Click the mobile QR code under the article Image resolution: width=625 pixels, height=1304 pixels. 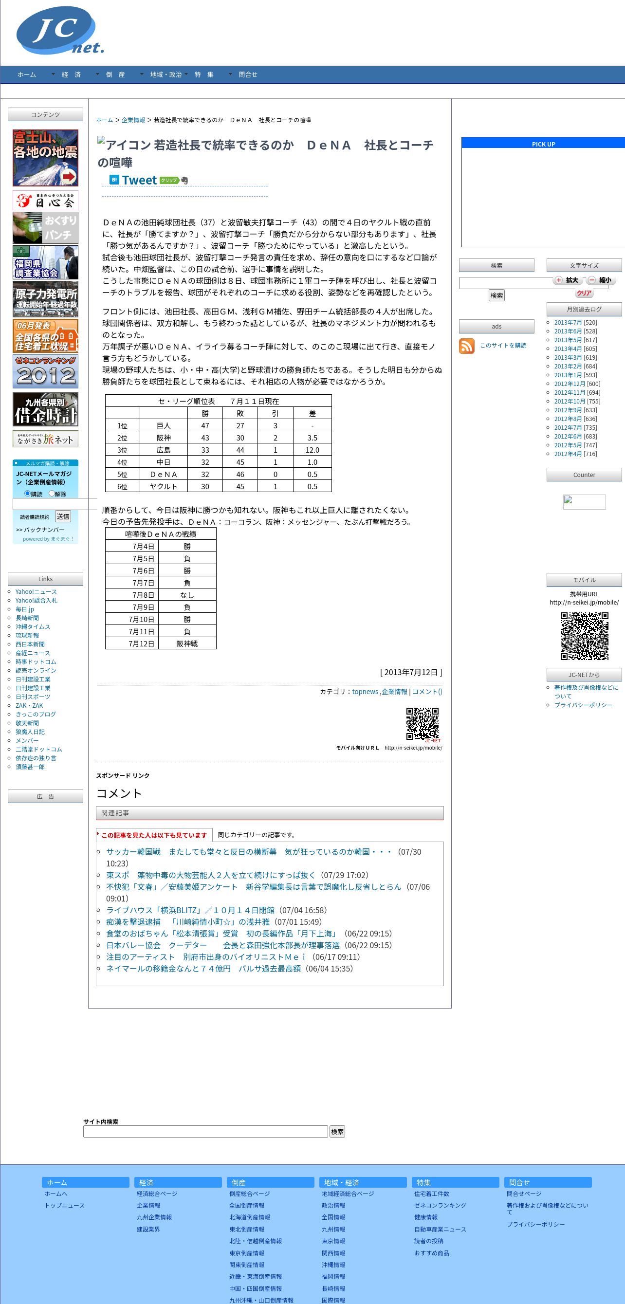423,724
